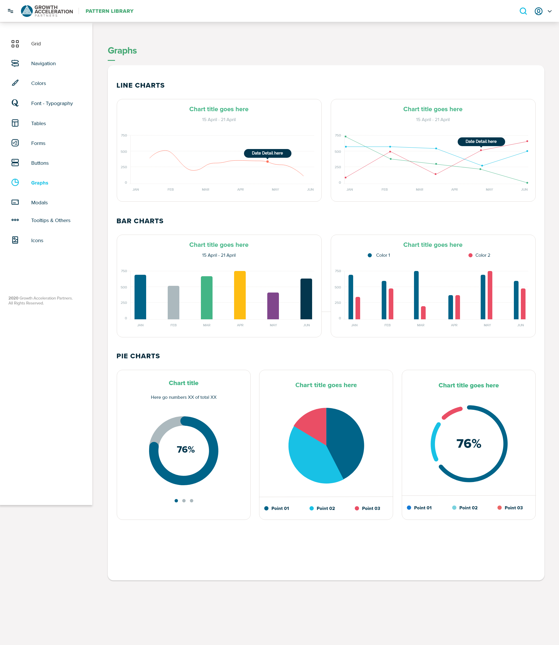Click the Pattern Library header link
The image size is (559, 645).
tap(109, 11)
